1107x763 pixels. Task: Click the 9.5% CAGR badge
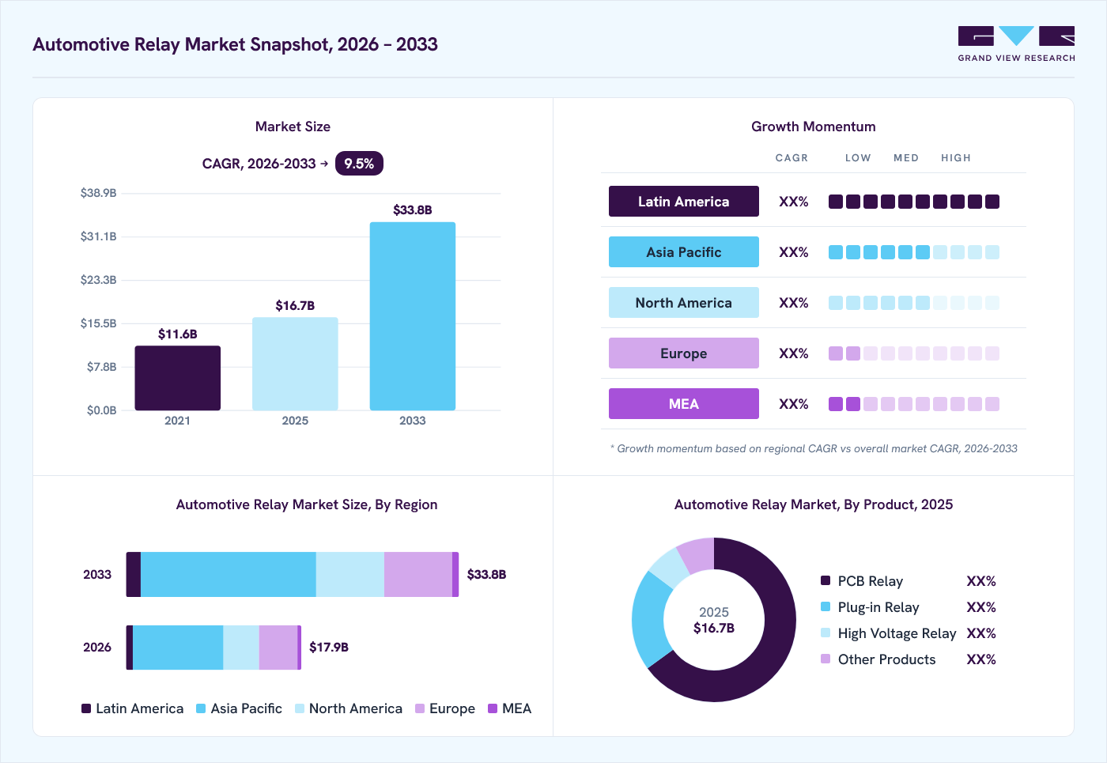pyautogui.click(x=359, y=164)
